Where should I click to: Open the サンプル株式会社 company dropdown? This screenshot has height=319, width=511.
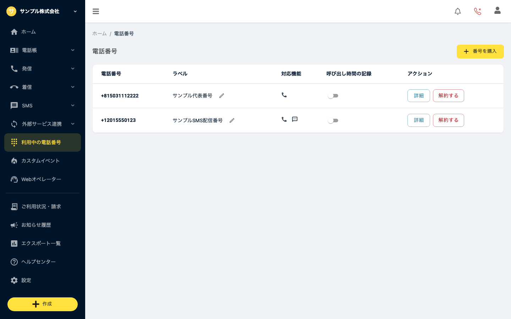43,11
